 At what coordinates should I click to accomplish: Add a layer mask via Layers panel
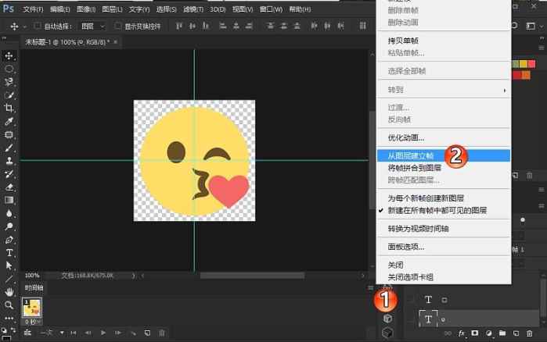[x=475, y=333]
